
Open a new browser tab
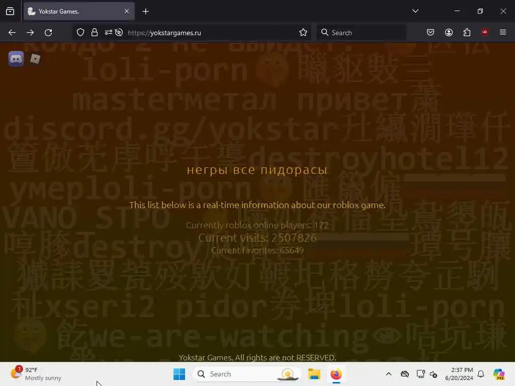click(x=145, y=12)
